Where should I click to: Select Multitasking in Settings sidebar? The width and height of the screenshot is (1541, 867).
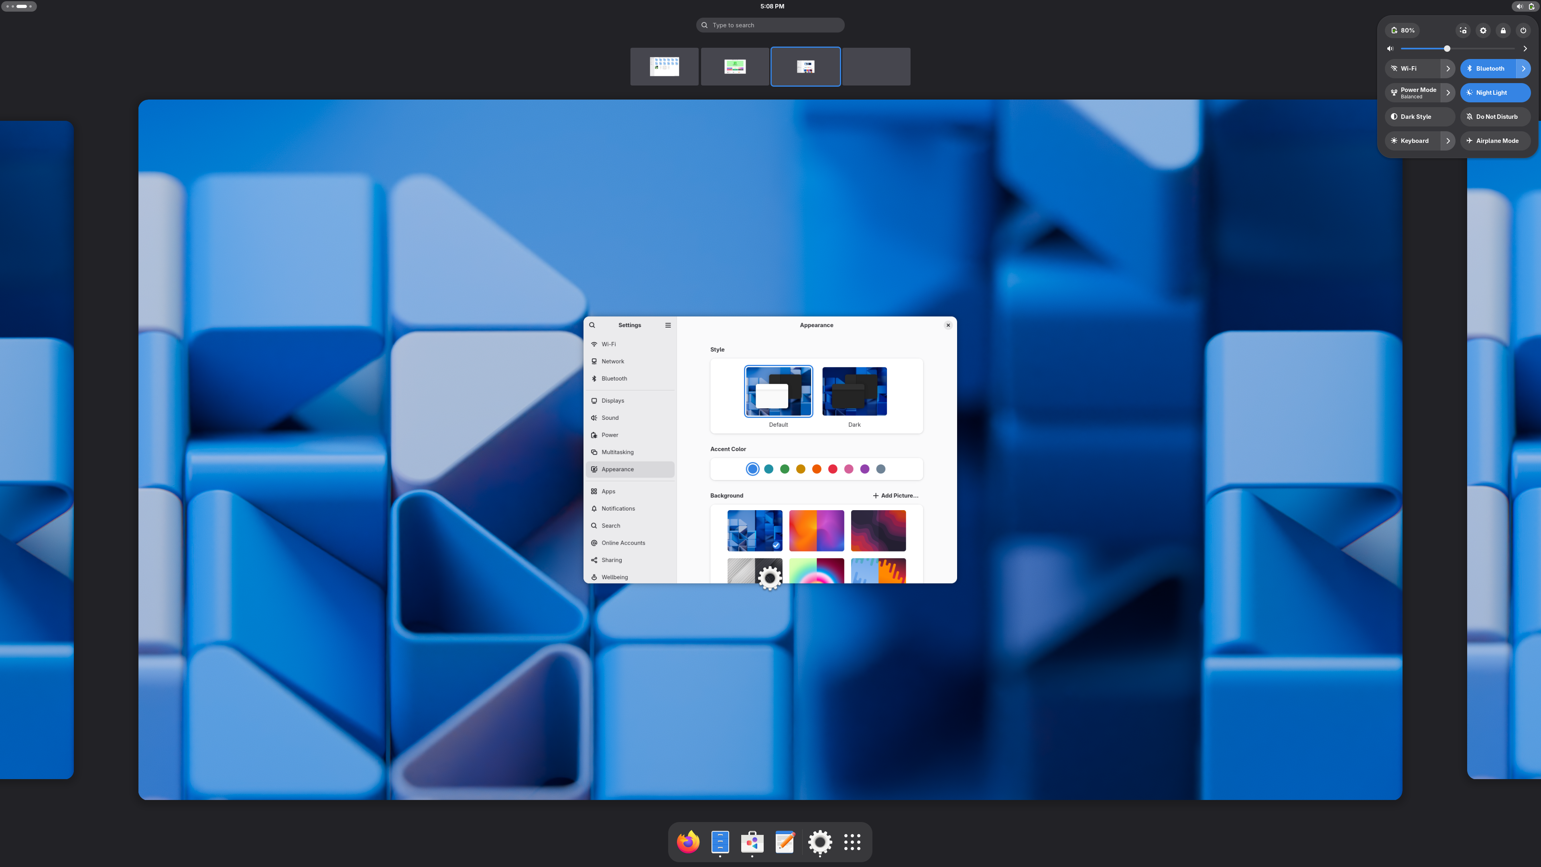617,452
